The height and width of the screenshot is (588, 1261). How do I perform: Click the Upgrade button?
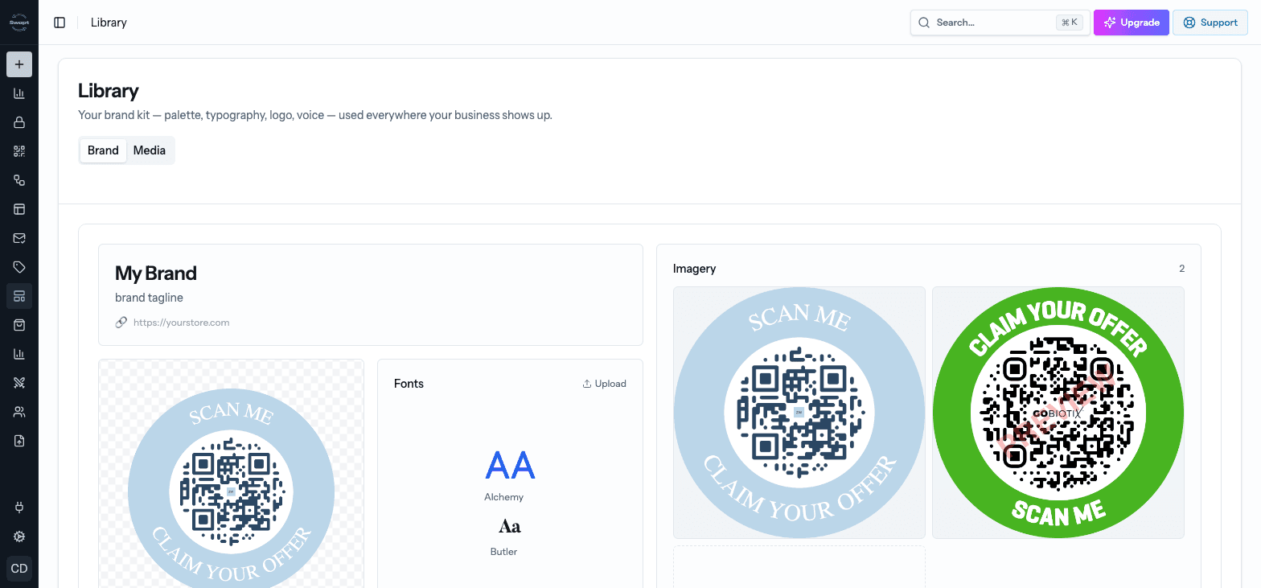point(1132,23)
